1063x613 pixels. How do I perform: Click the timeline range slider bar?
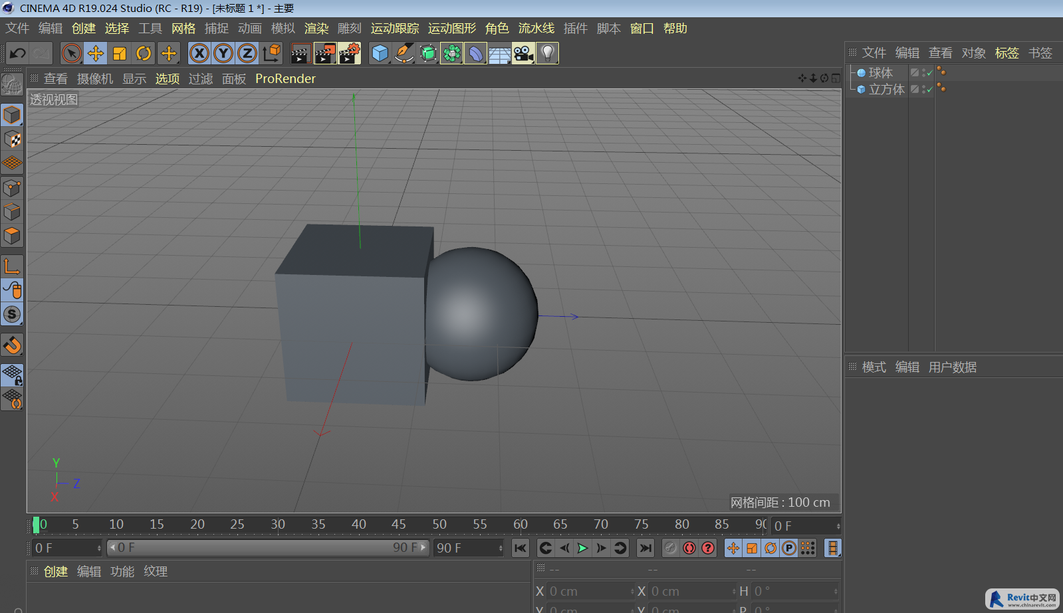click(x=268, y=548)
